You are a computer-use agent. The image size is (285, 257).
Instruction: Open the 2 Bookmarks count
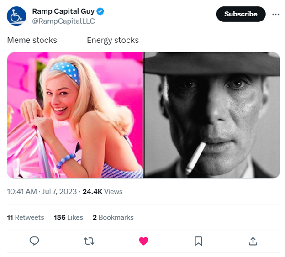click(x=113, y=217)
